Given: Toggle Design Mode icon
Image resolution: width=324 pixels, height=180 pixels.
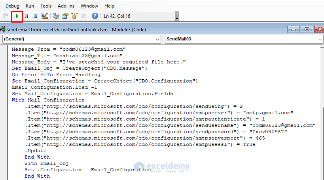Looking at the screenshot, I should pos(45,16).
